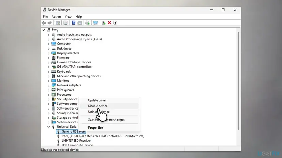Screen dimensions: 282x158
Task: Click the red X Uninstall device icon
Action: 109,23
